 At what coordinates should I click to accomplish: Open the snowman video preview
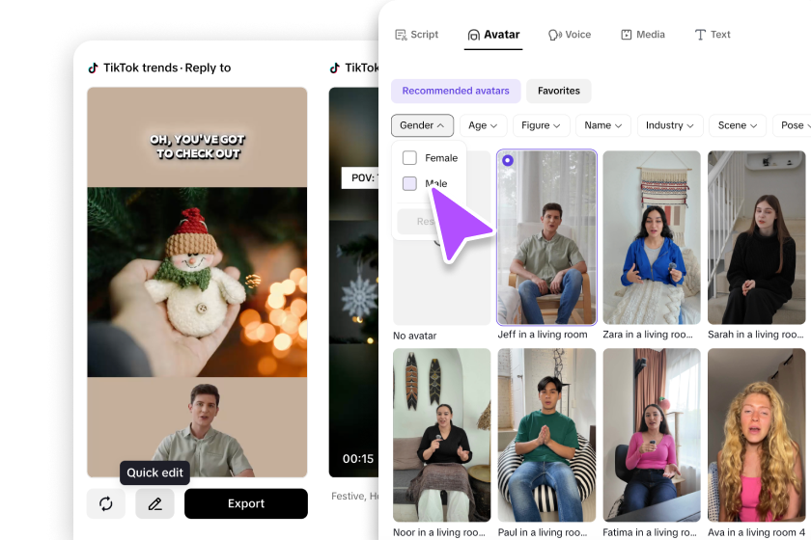(x=197, y=283)
